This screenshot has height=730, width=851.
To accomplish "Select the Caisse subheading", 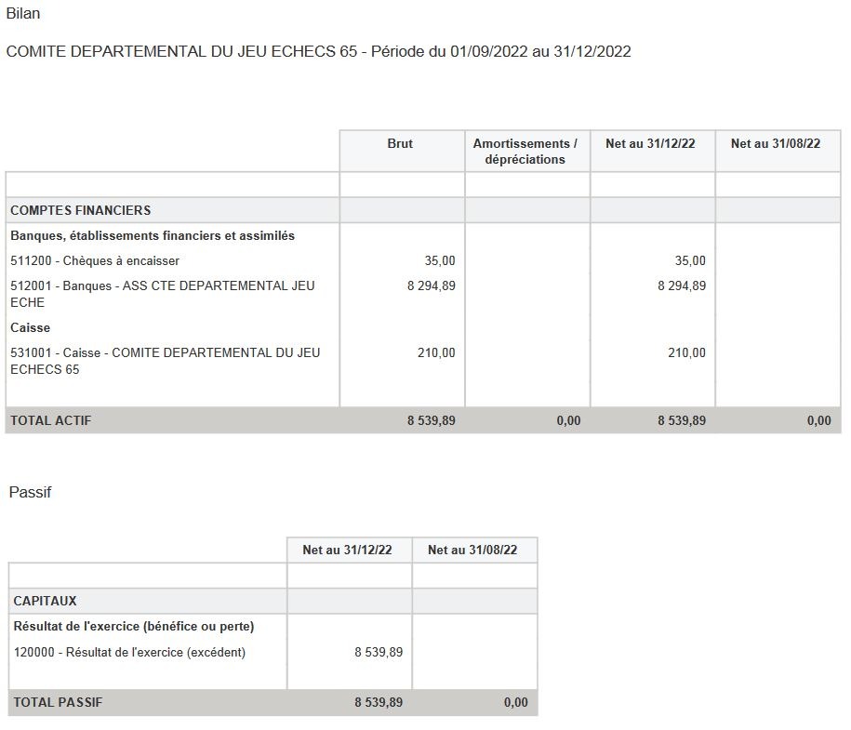I will pyautogui.click(x=31, y=328).
